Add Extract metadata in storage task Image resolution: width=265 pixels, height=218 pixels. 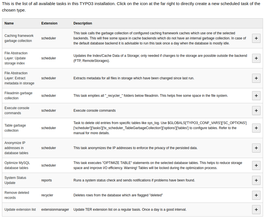[256, 78]
